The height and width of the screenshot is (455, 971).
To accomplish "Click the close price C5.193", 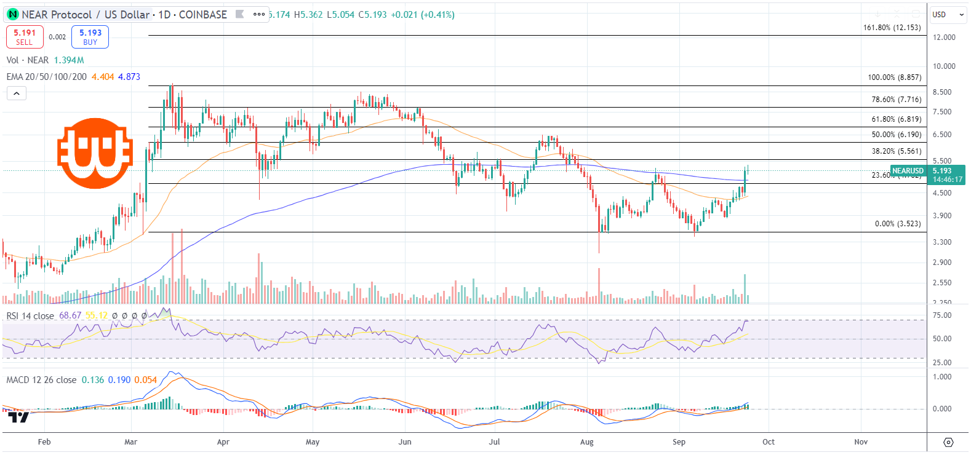I will pos(373,14).
